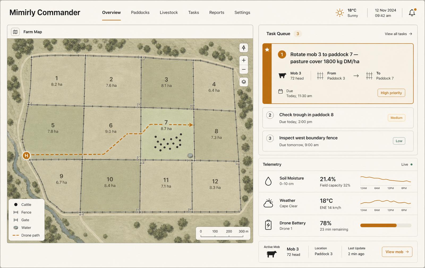This screenshot has height=268, width=425.
Task: Open the Settings tab
Action: (x=242, y=12)
